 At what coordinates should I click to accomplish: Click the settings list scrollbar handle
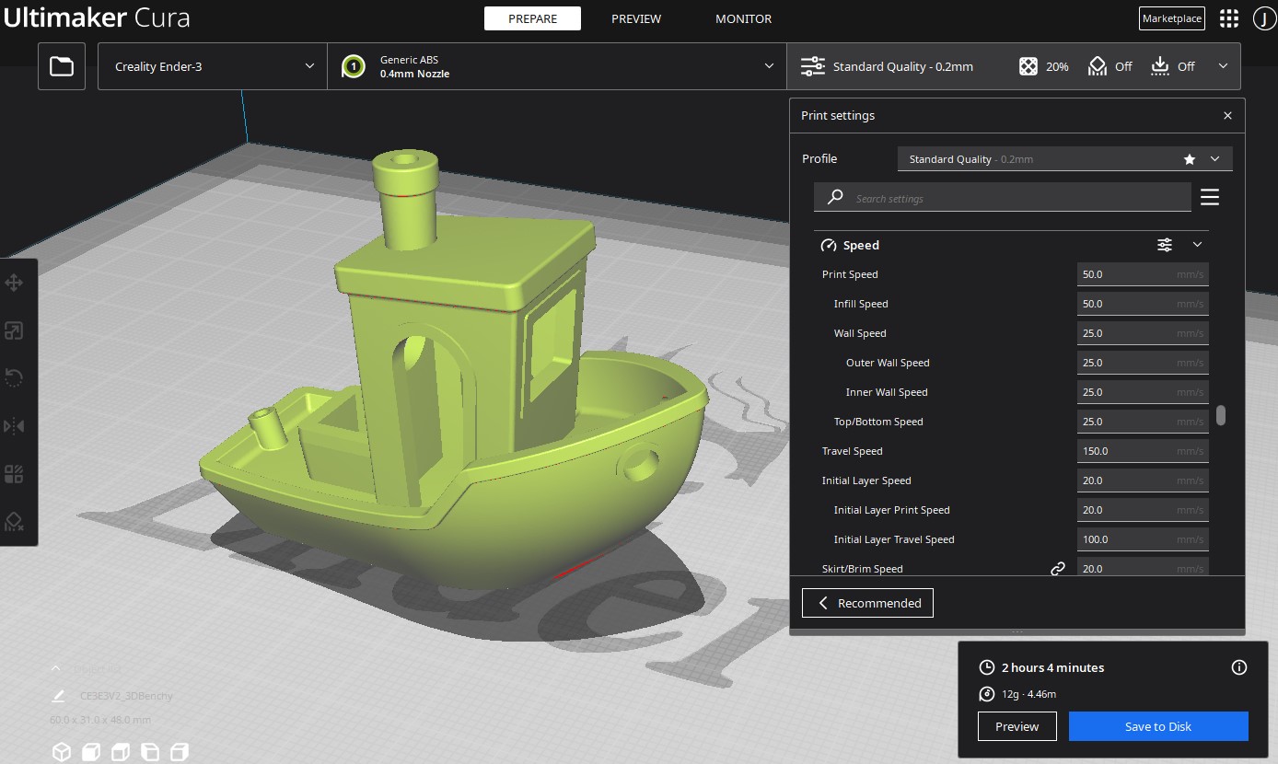point(1221,415)
